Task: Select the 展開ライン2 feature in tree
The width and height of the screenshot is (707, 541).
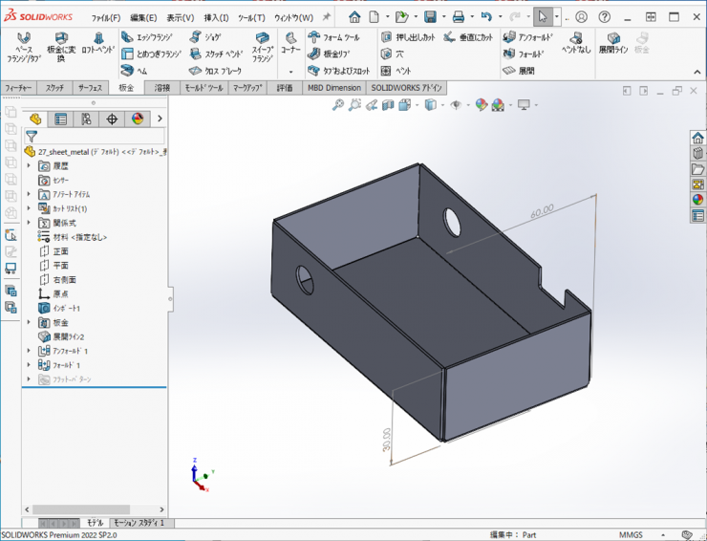Action: [68, 336]
